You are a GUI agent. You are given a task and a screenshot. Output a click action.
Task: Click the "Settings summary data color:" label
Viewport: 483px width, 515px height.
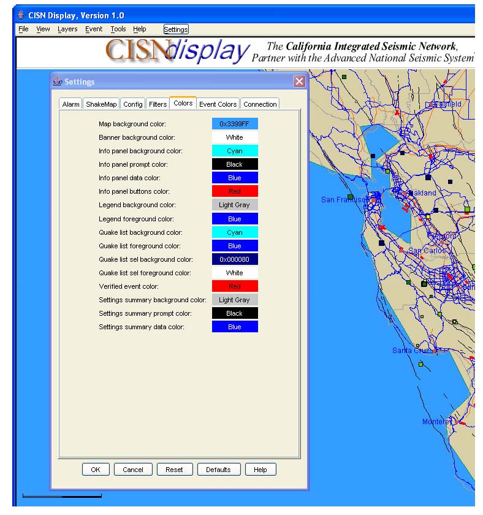(x=142, y=326)
